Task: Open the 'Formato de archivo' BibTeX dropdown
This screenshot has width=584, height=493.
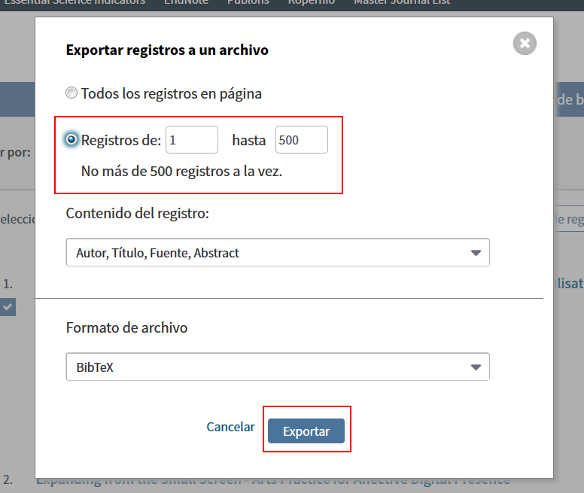Action: 278,367
